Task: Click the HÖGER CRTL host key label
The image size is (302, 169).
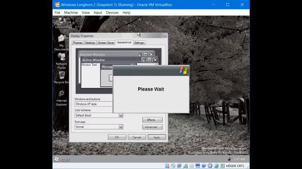Action: 235,166
